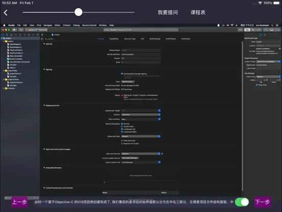Screen dimensions: 282x212
Task: Toggle Automatically manage signing checkbox
Action: click(x=122, y=74)
